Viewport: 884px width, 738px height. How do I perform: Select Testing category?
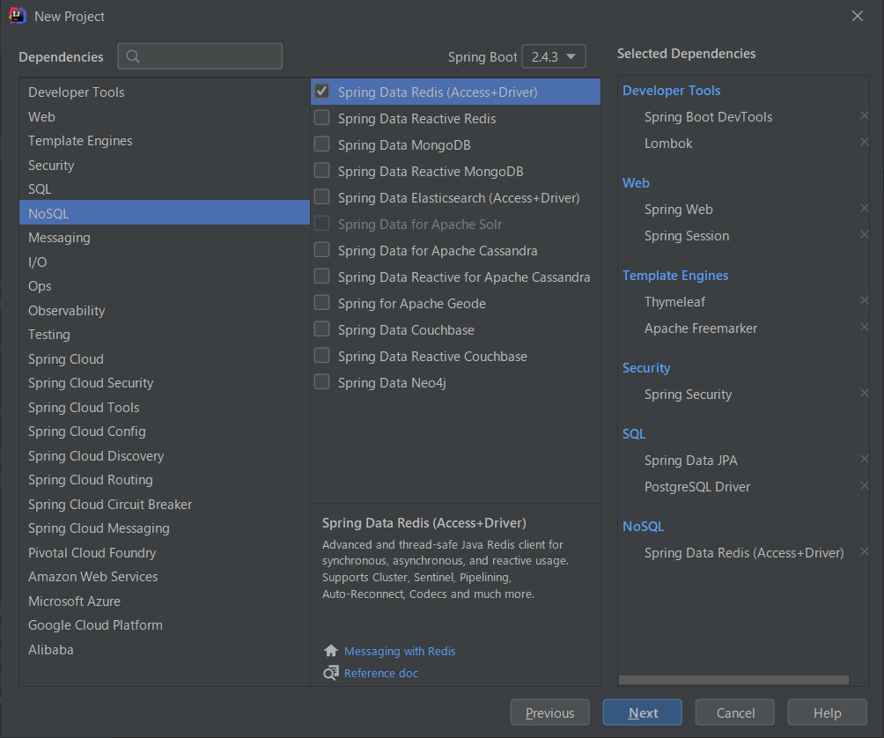pyautogui.click(x=165, y=335)
